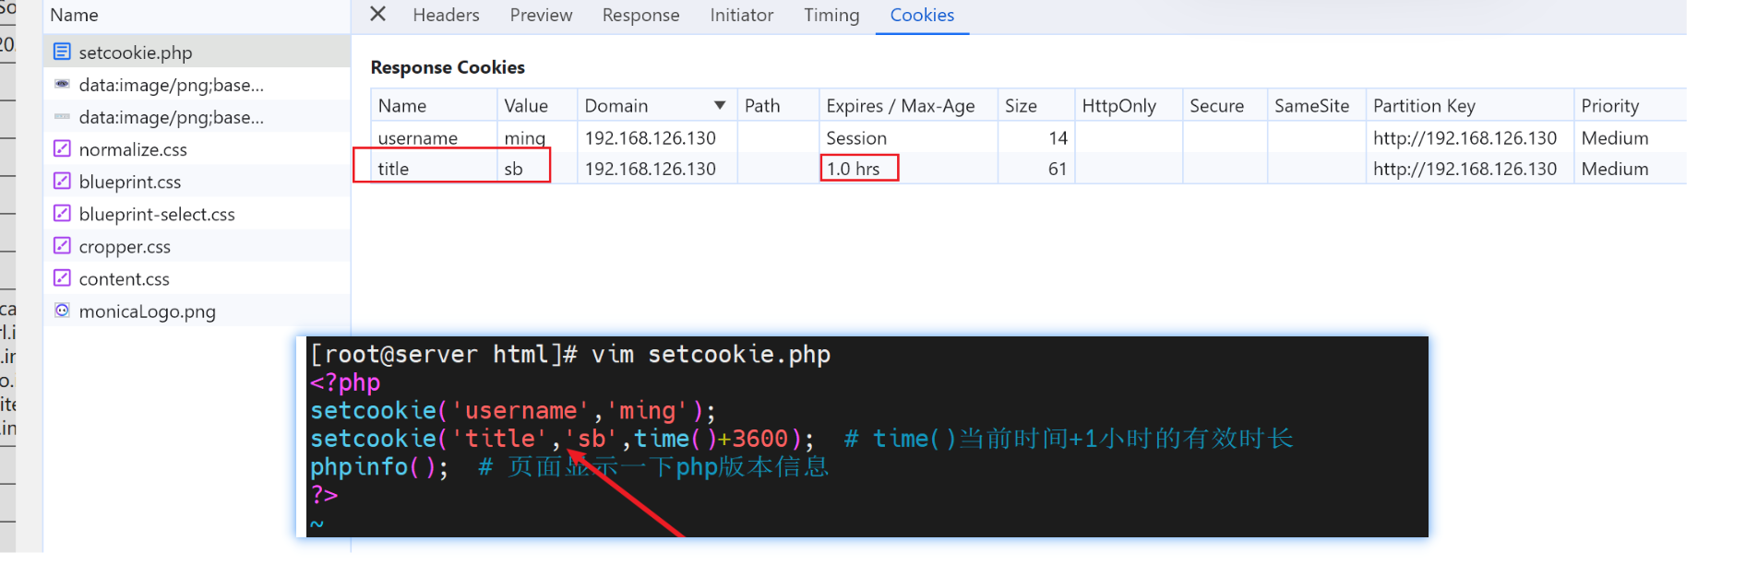Click the normalize.css stylesheet icon

point(62,148)
